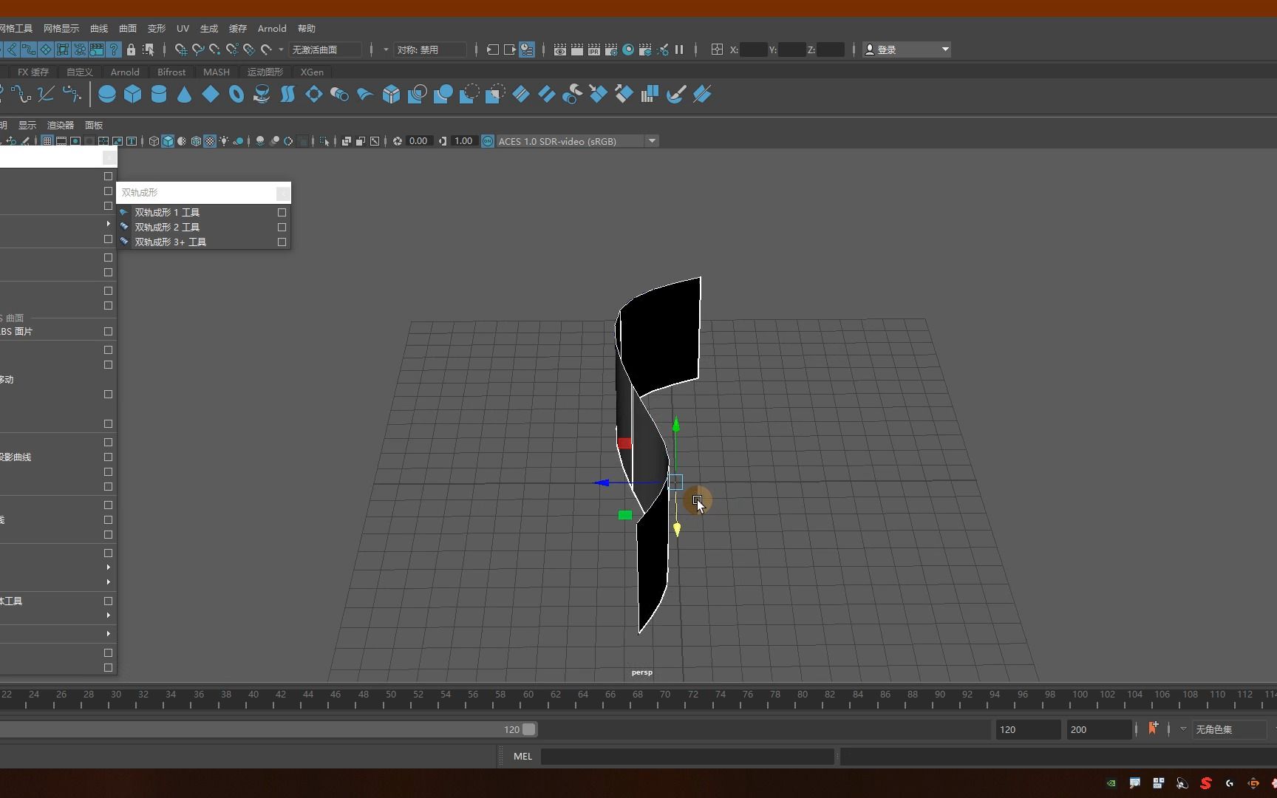Click the MEL command input field
The width and height of the screenshot is (1277, 798).
tap(687, 756)
